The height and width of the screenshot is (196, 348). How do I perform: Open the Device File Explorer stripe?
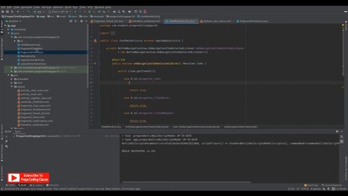click(346, 169)
